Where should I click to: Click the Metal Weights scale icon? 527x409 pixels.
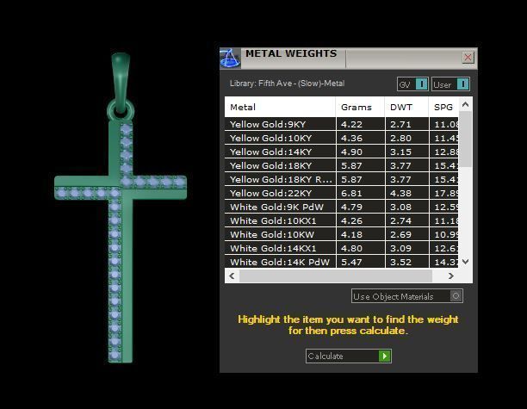(230, 59)
